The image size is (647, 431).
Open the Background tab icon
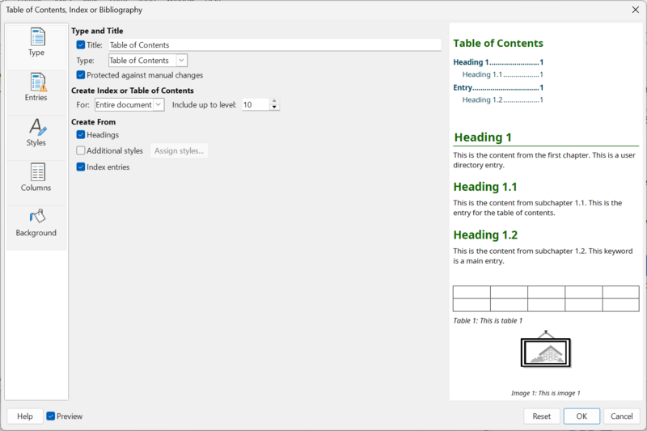[37, 217]
